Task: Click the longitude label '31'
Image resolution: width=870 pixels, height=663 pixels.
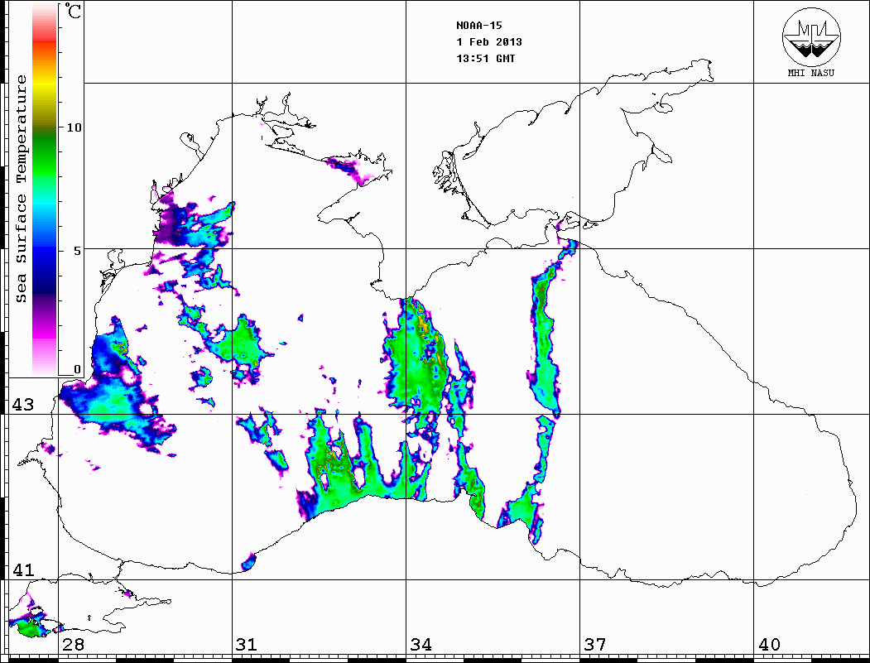Action: (x=247, y=644)
